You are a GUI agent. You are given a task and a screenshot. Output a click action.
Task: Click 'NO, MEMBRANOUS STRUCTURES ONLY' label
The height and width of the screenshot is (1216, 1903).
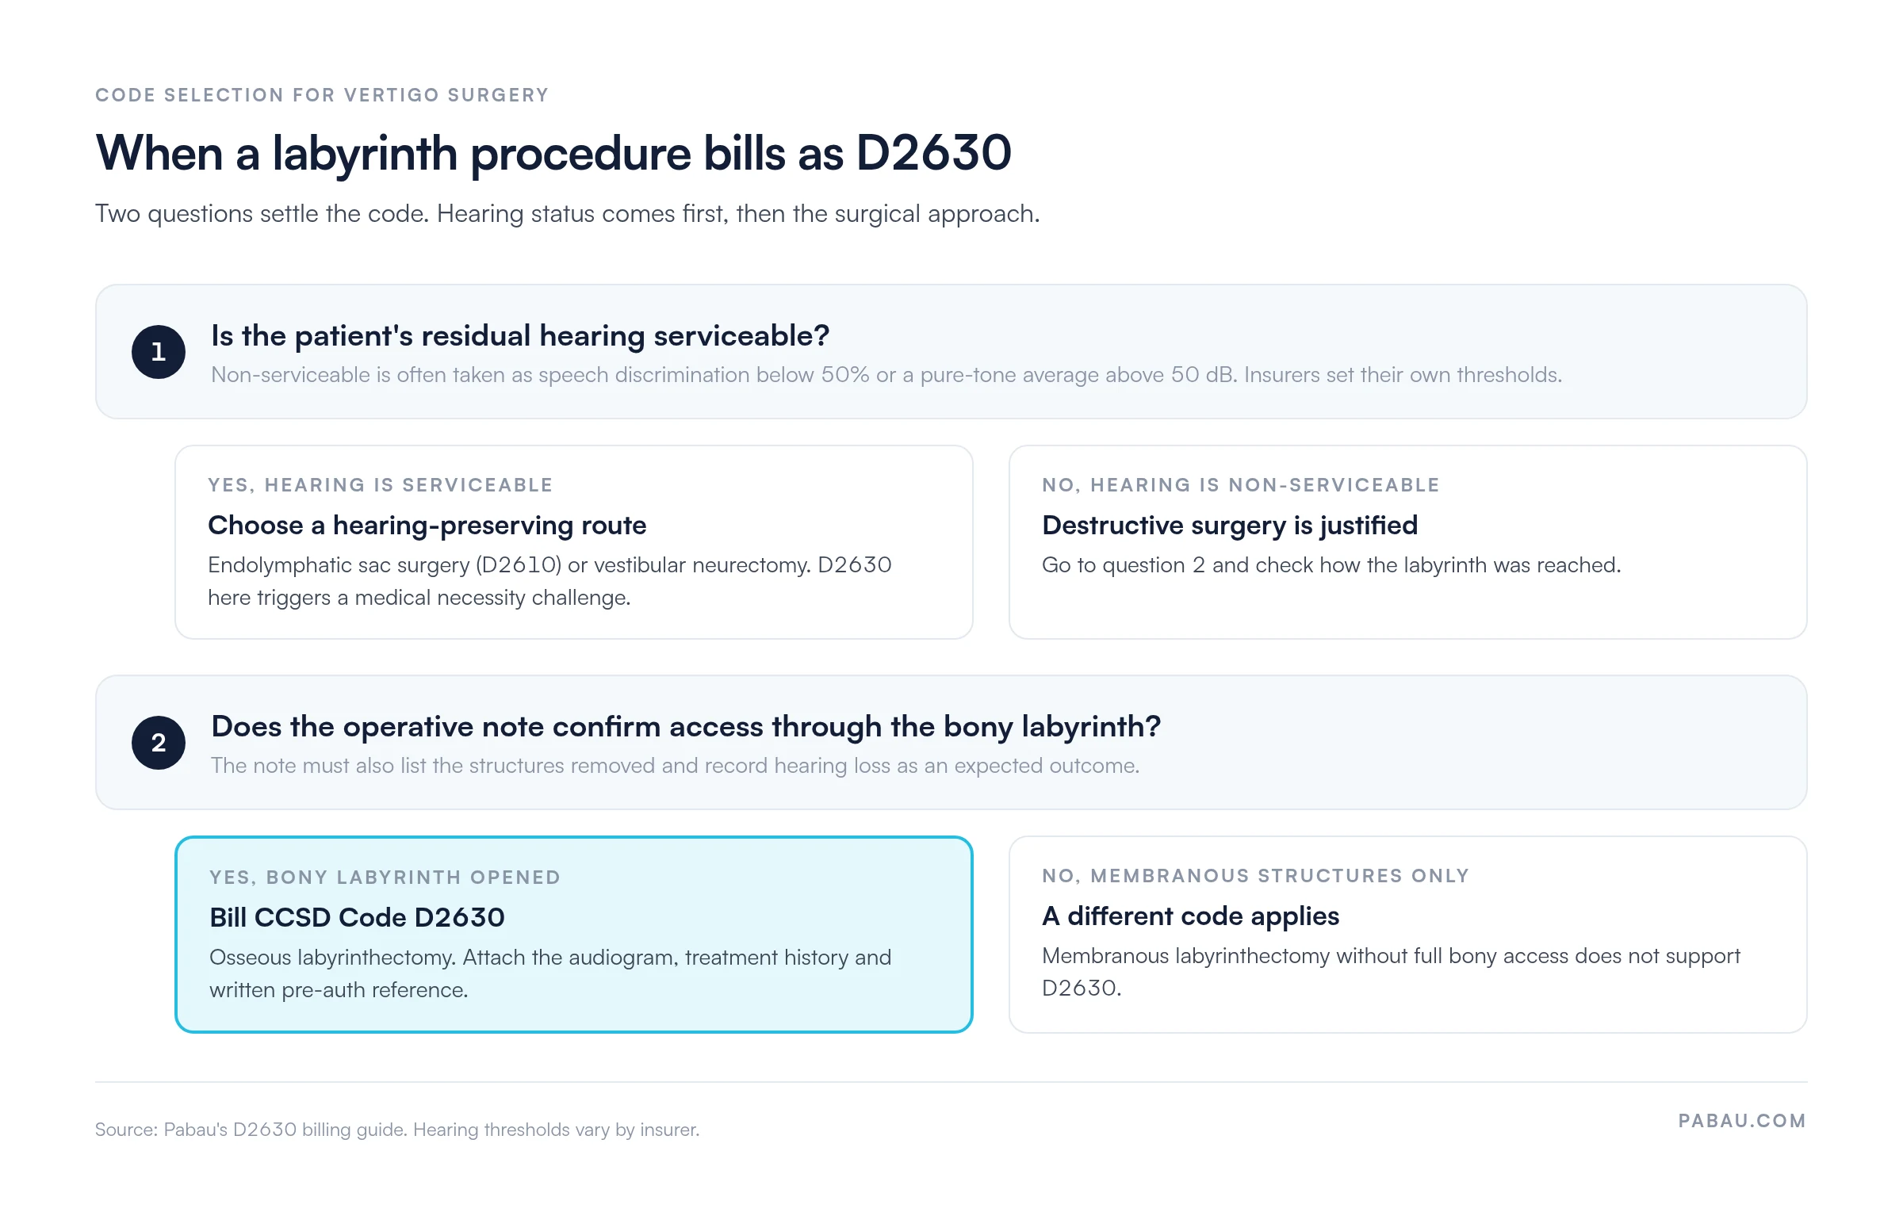(x=1256, y=876)
